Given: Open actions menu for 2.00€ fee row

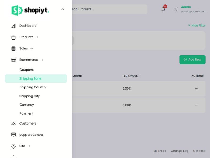Looking at the screenshot, I should pos(196,88).
